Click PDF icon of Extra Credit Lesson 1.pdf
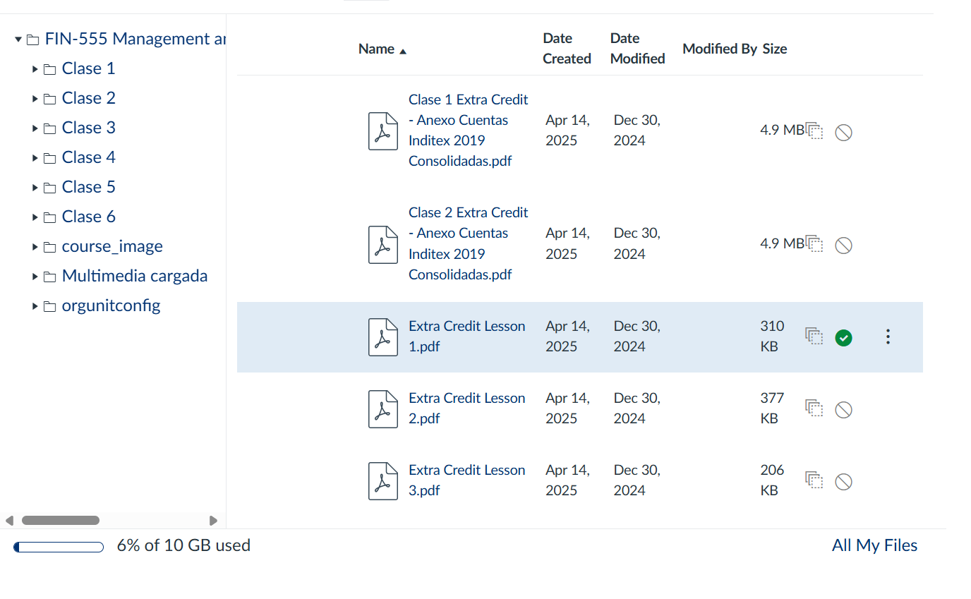The height and width of the screenshot is (599, 971). pos(382,337)
